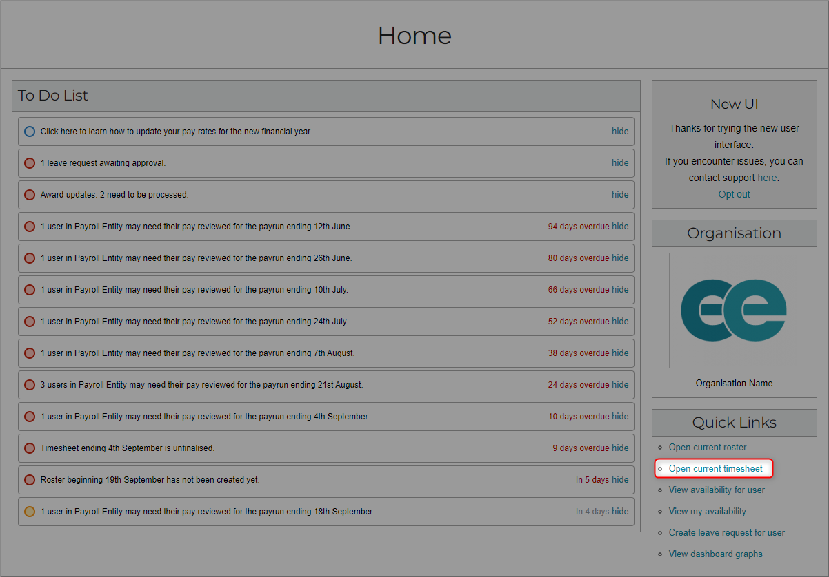Viewport: 829px width, 577px height.
Task: Open current roster quick link
Action: tap(708, 447)
